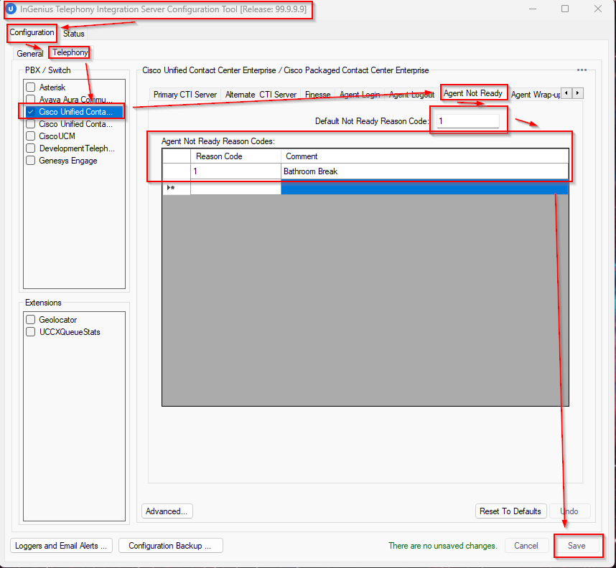This screenshot has width=616, height=568.
Task: Enable the Geolocator extension
Action: [x=31, y=320]
